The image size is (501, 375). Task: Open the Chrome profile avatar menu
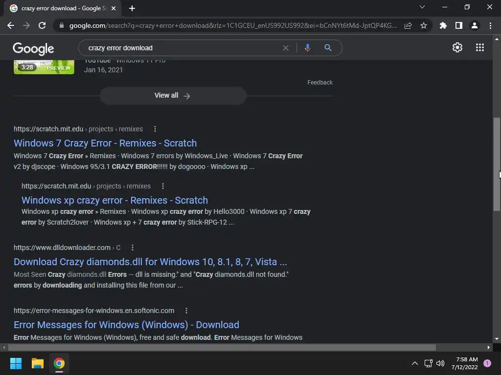click(475, 25)
